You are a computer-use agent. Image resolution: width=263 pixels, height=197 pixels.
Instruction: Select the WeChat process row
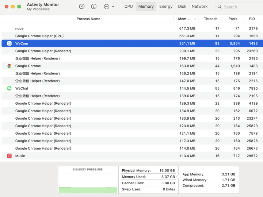point(132,88)
